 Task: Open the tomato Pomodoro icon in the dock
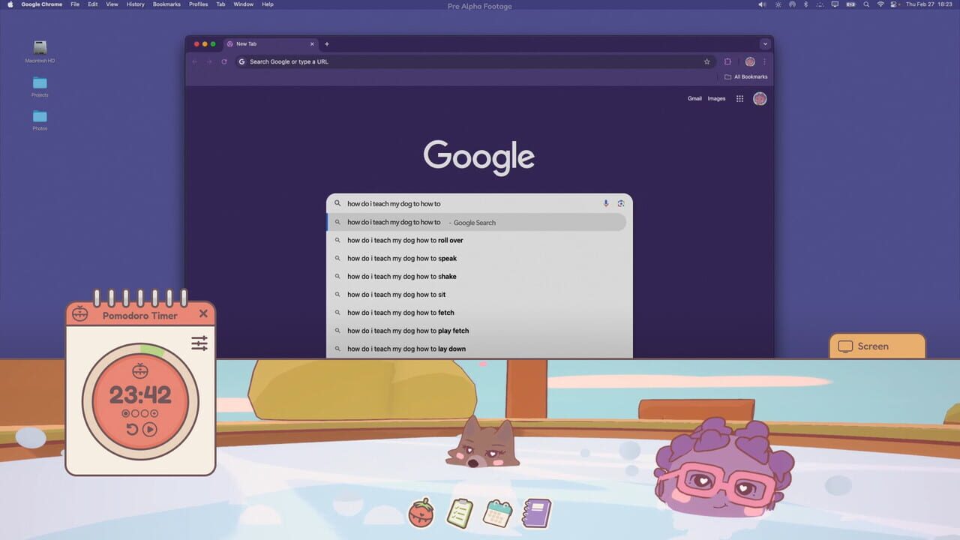click(x=421, y=513)
